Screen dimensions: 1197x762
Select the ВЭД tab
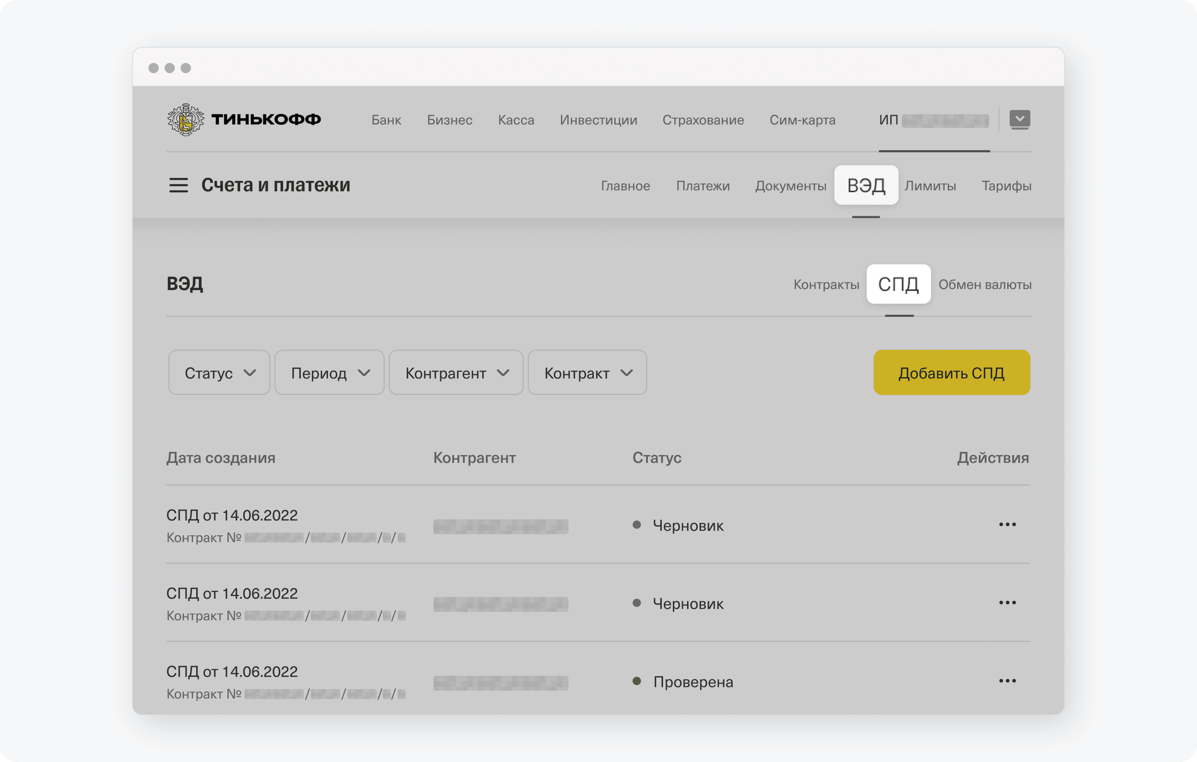pos(866,185)
